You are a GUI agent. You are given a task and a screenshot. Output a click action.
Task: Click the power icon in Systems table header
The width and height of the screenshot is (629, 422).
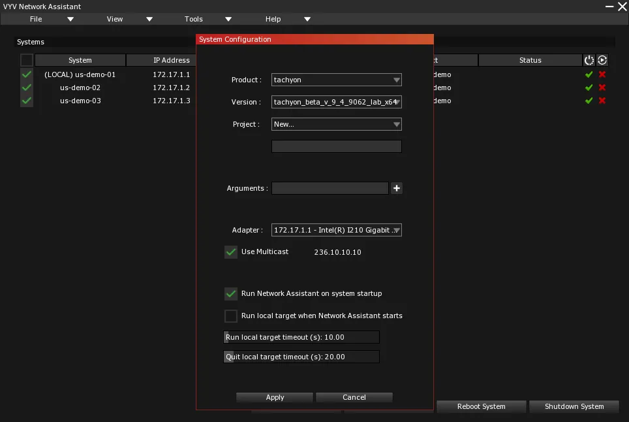[x=589, y=60]
